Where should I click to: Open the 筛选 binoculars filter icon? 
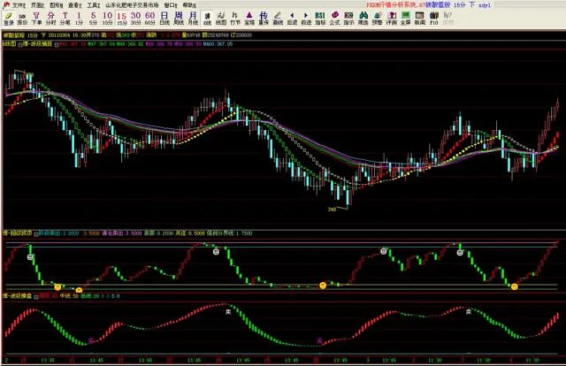pos(363,18)
